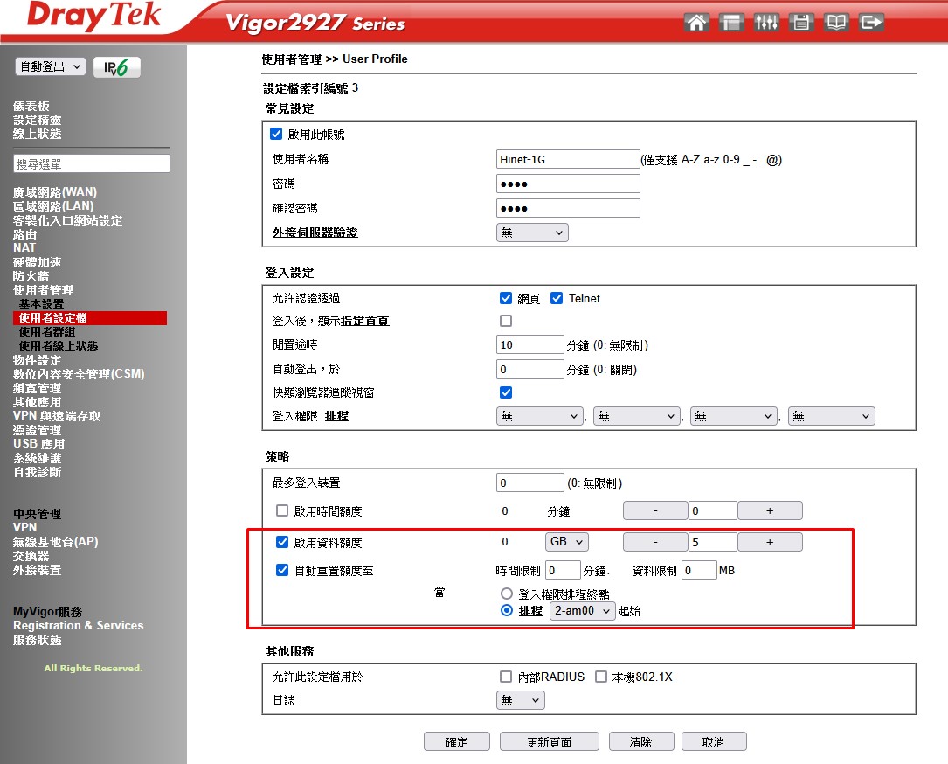Click the 確定 button
The height and width of the screenshot is (764, 948).
tap(456, 742)
